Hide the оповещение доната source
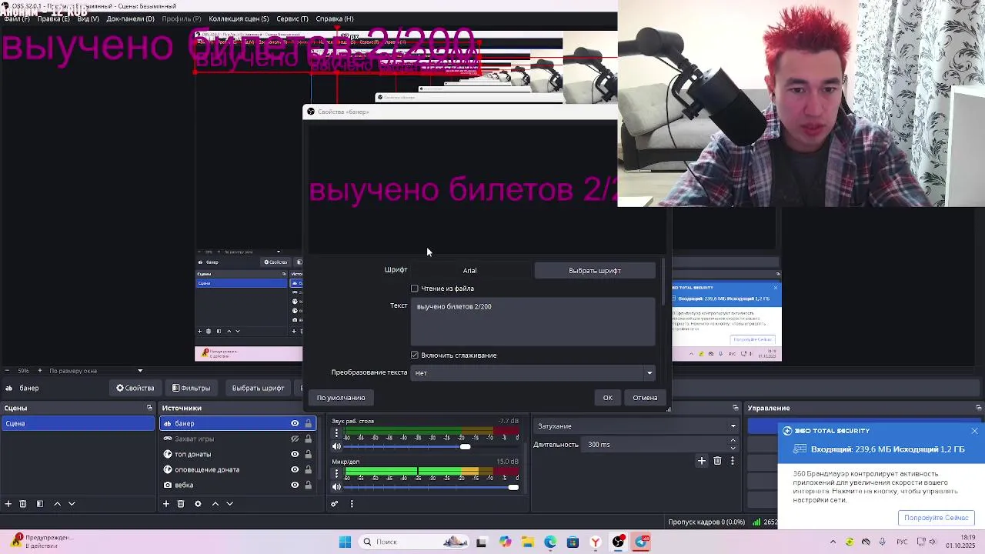 click(295, 469)
